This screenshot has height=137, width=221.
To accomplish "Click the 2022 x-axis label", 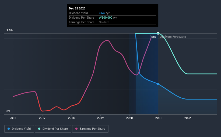I will 188,118.
